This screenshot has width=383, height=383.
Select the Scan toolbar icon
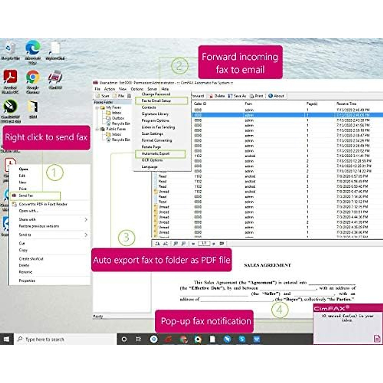point(101,96)
